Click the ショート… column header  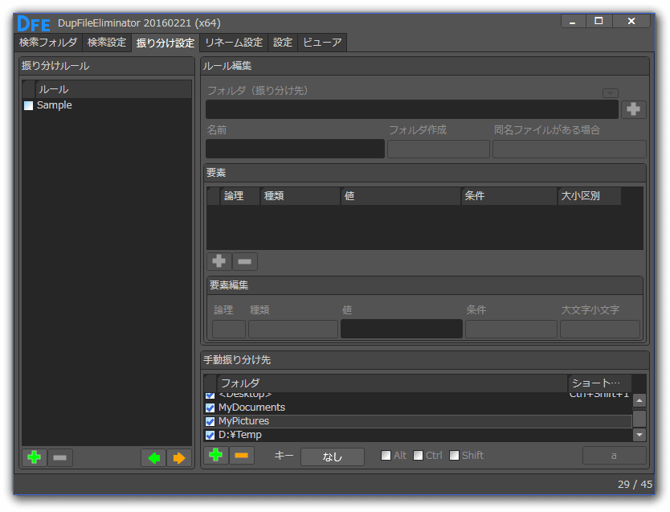[600, 383]
